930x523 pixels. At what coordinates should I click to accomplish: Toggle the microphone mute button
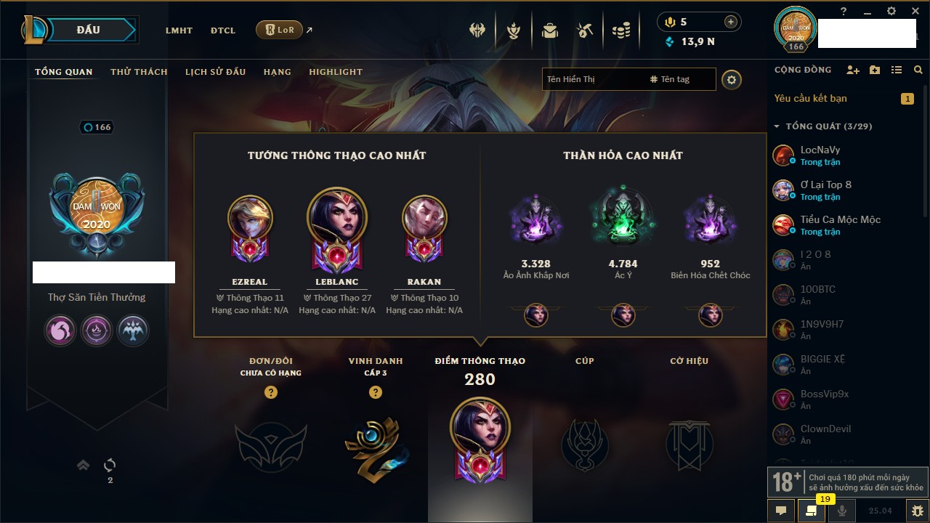click(x=842, y=511)
